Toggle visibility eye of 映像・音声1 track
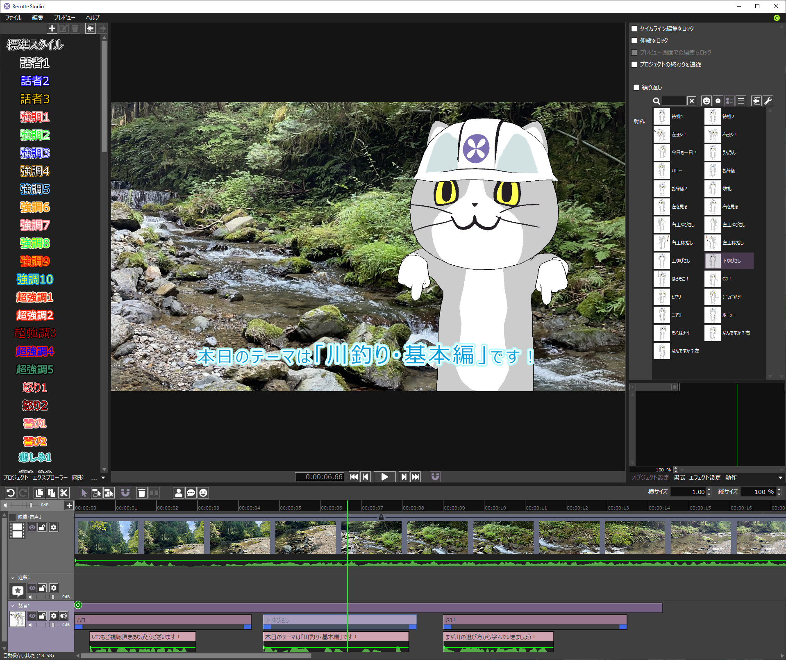Screen dimensions: 786x660 (32, 528)
